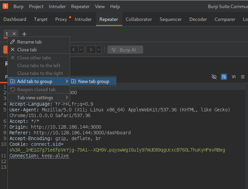Viewport: 248px width, 189px height.
Task: Place the cursor on empty line 13
Action: click(127, 167)
